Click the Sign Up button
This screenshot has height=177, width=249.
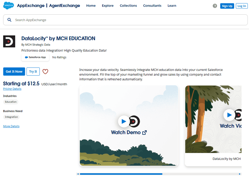point(227,6)
